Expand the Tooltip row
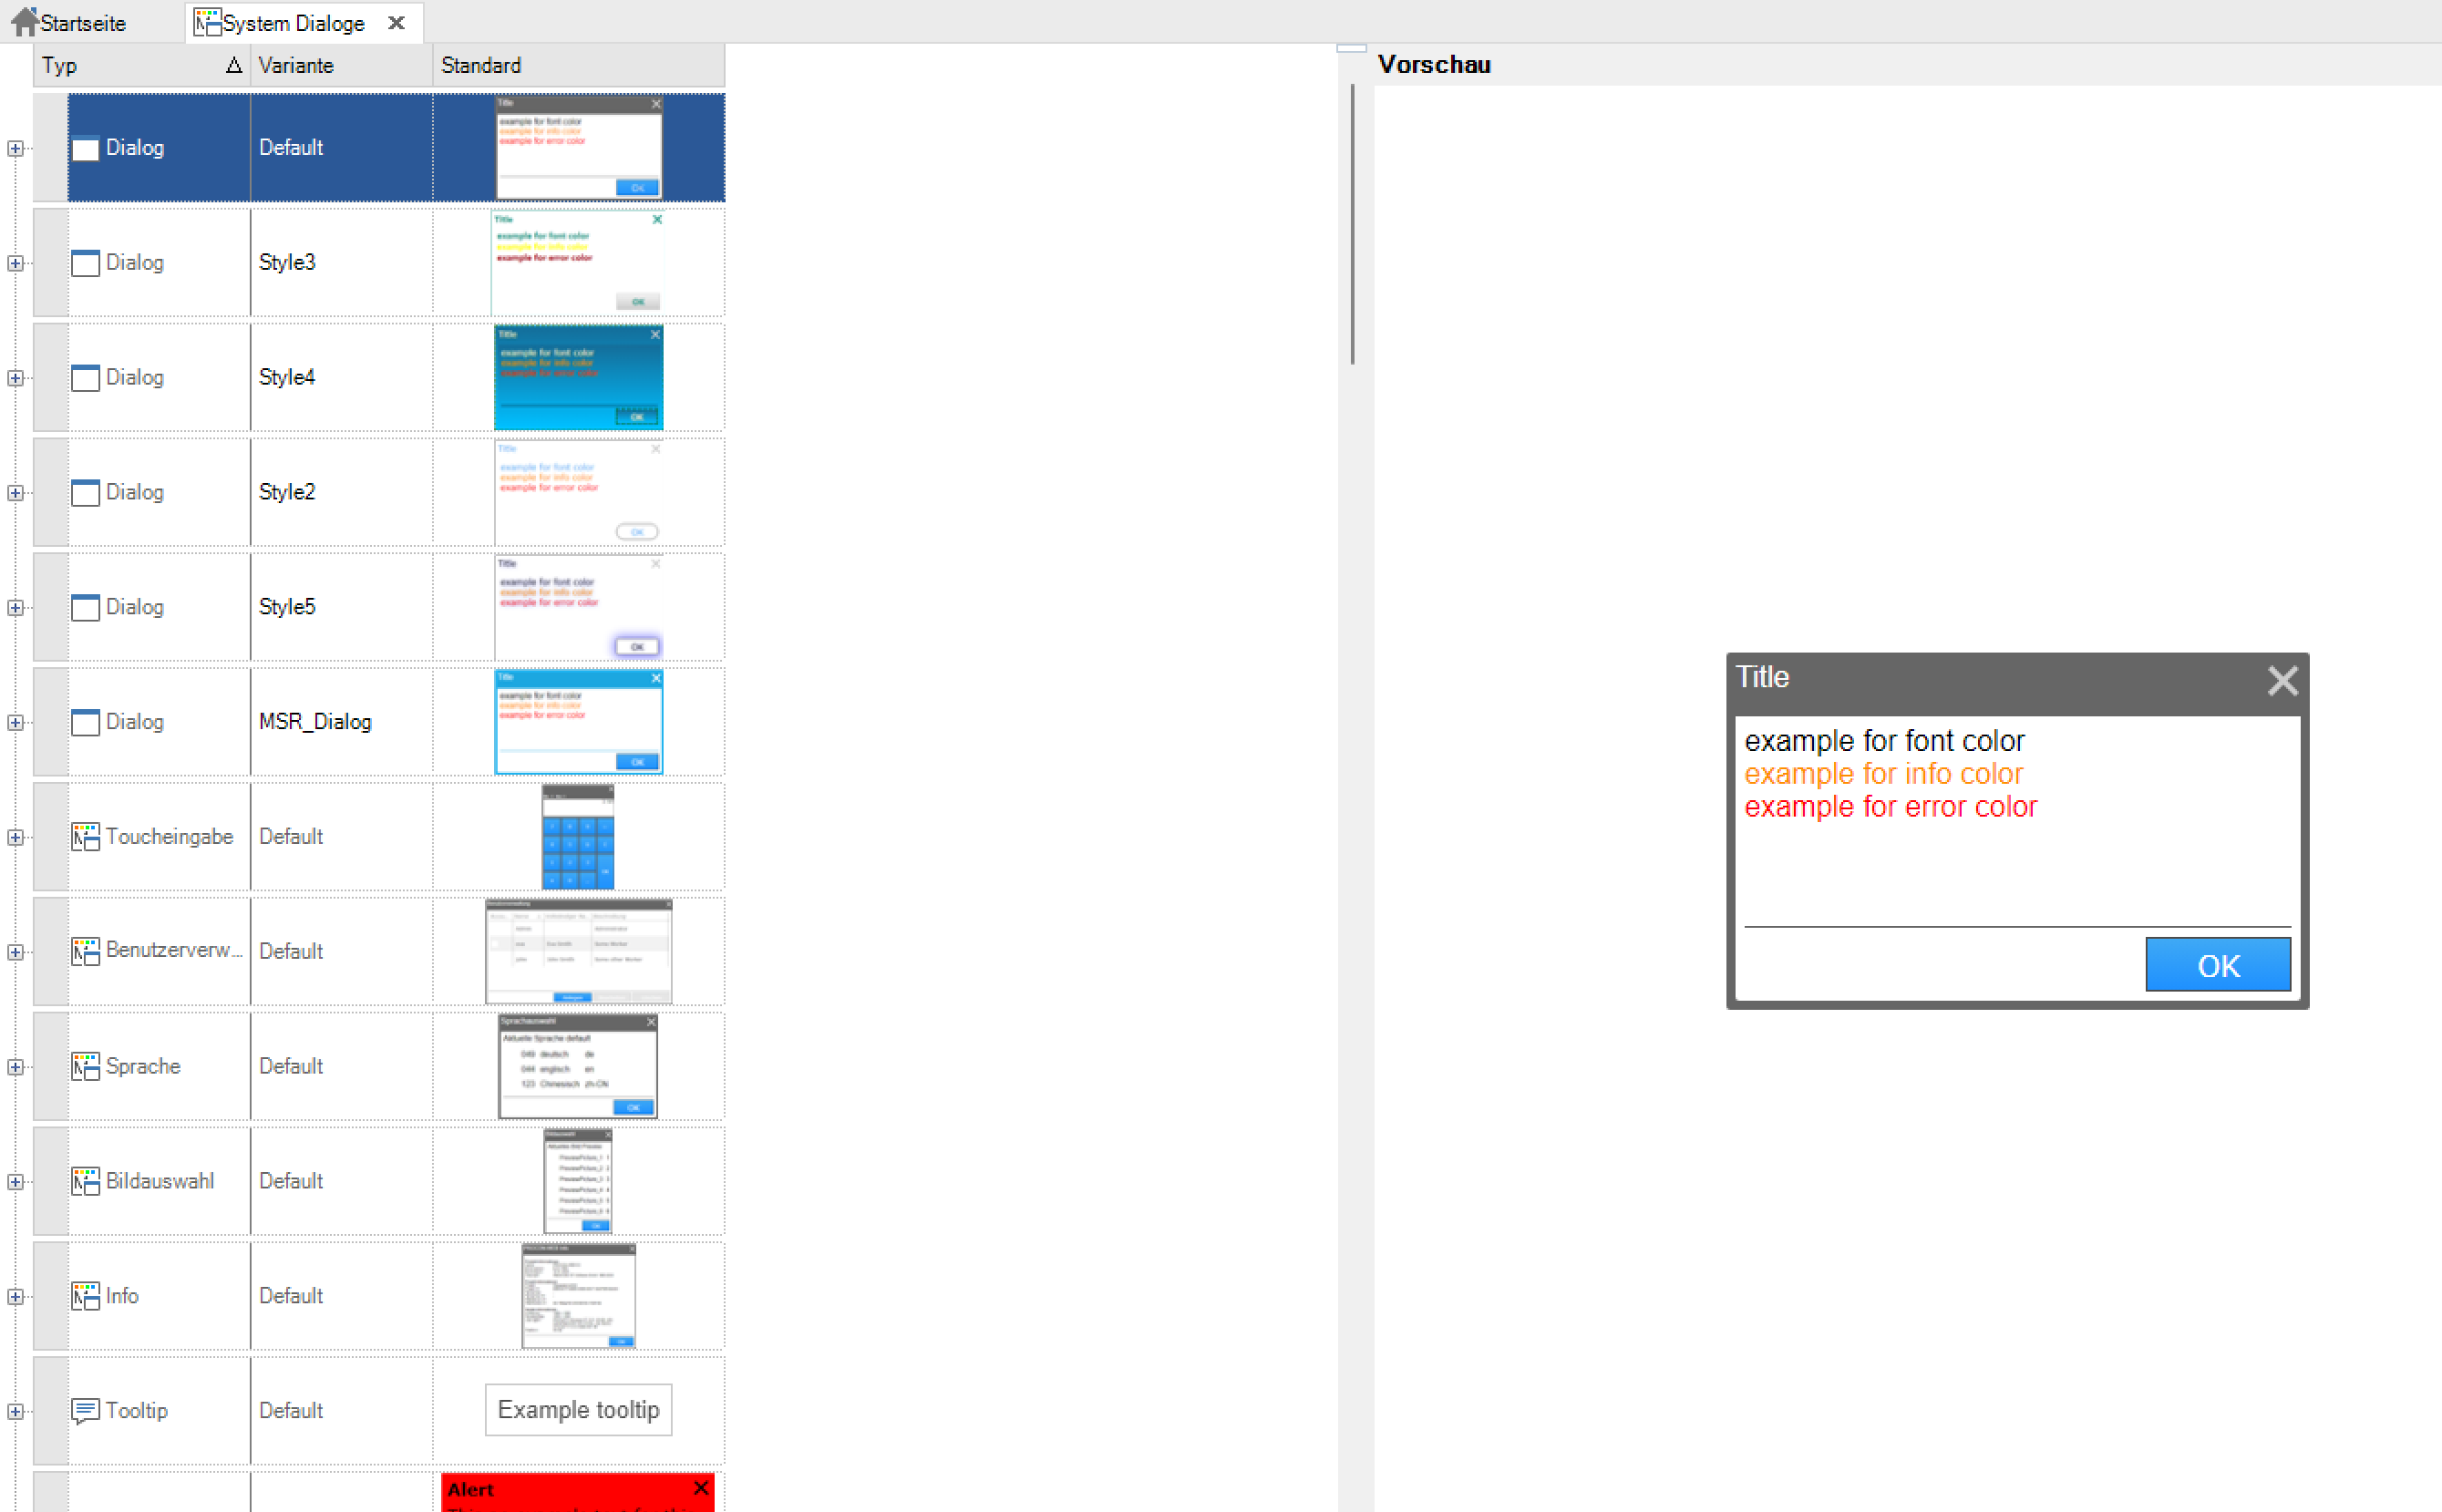This screenshot has width=2442, height=1512. 15,1412
